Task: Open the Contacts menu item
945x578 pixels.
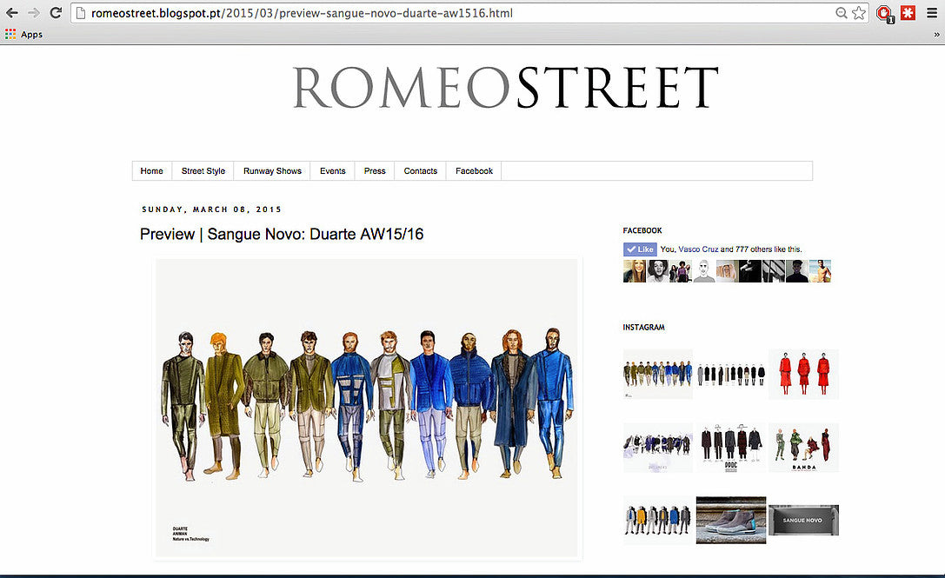Action: point(421,170)
